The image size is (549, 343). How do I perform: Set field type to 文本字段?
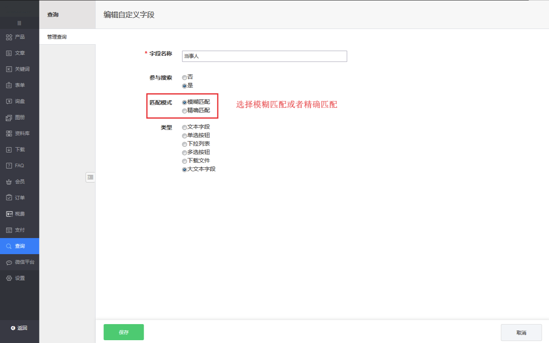click(184, 127)
